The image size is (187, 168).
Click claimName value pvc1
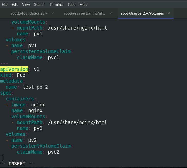pyautogui.click(x=54, y=58)
